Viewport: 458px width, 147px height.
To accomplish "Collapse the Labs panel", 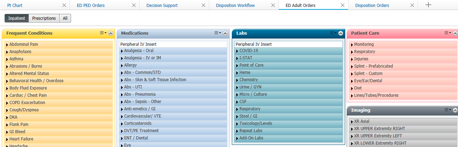I will (x=341, y=33).
